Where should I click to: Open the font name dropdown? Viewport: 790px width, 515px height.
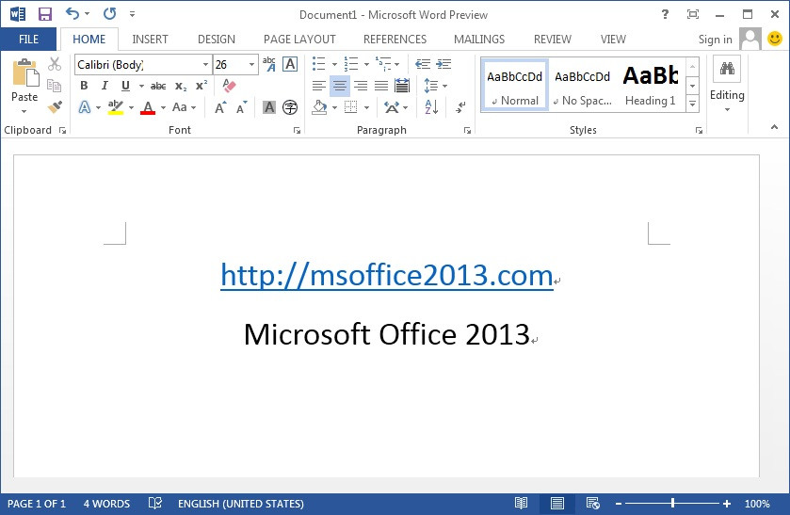(205, 65)
